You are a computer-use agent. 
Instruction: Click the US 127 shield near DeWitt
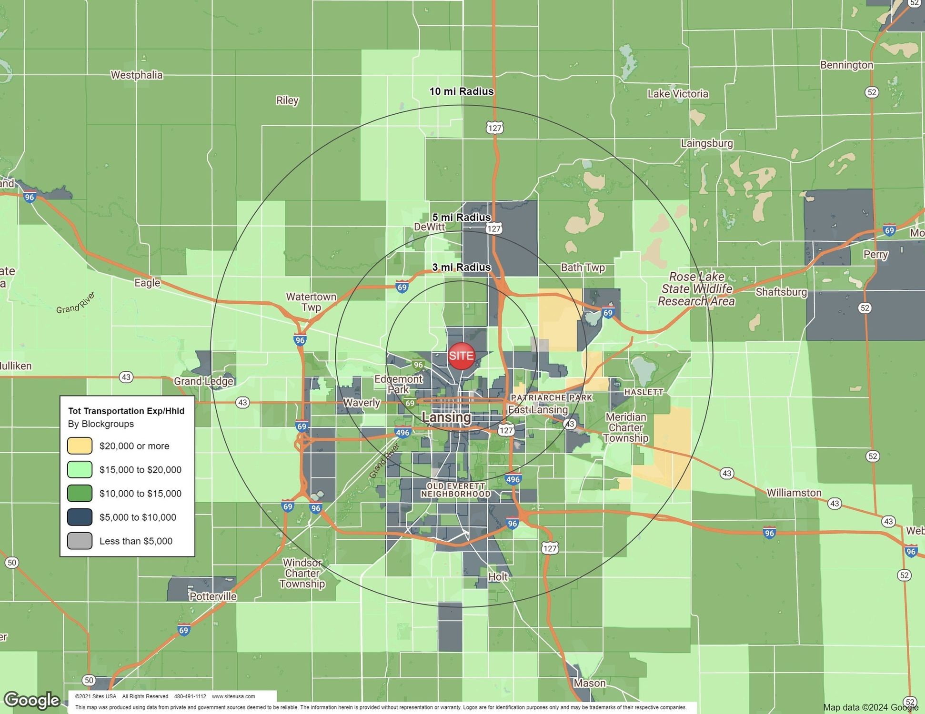tap(494, 228)
